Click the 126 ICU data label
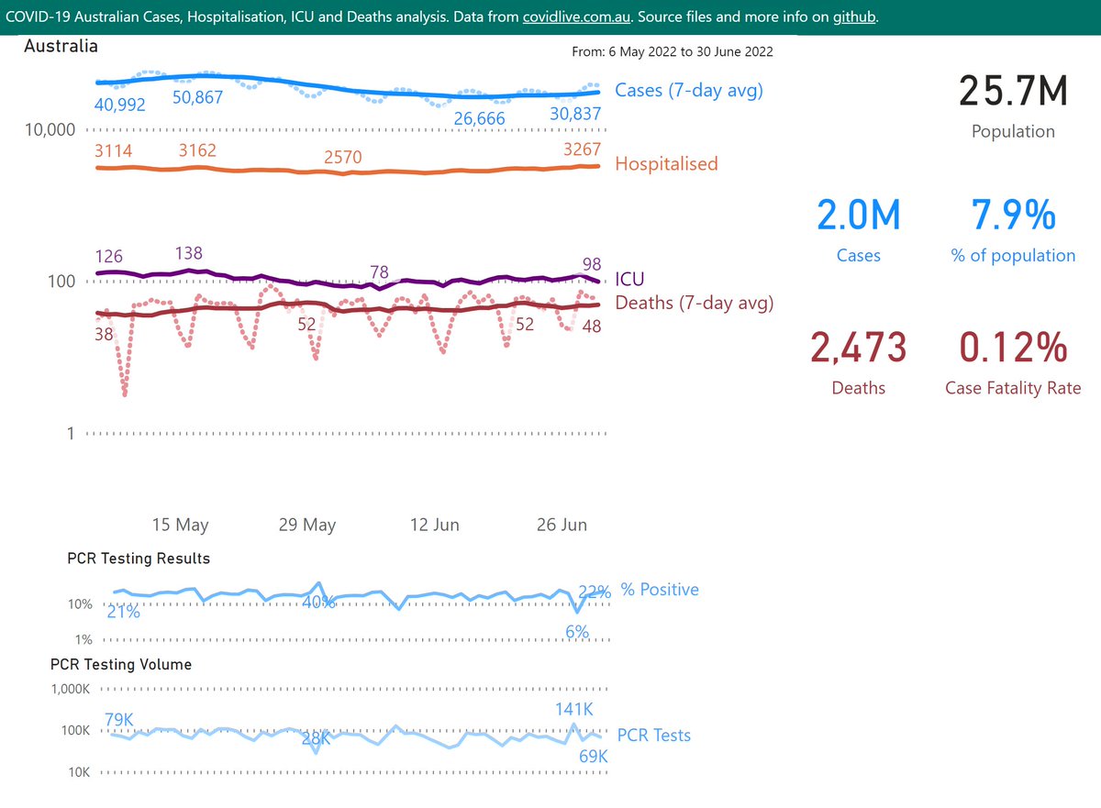Image resolution: width=1101 pixels, height=808 pixels. (x=109, y=256)
